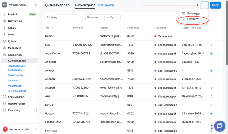Click the Галлер Илья name cell
Image resolution: width=228 pixels, height=134 pixels.
pos(53,122)
